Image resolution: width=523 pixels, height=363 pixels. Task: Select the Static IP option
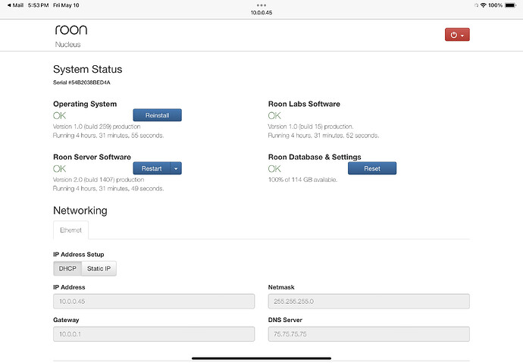99,268
